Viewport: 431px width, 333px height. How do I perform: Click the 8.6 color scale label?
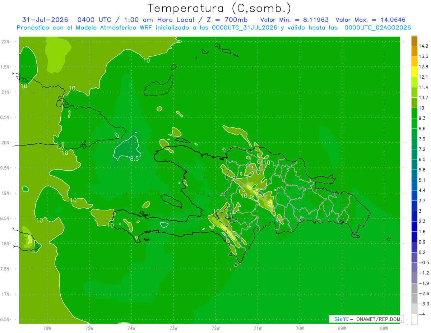click(422, 129)
